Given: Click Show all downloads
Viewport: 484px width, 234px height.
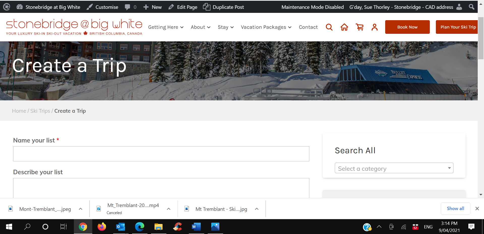Looking at the screenshot, I should click(x=456, y=209).
